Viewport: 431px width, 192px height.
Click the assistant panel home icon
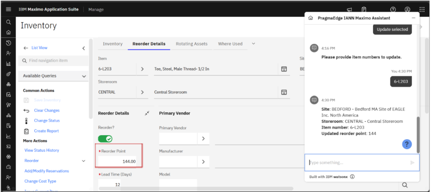pos(311,18)
